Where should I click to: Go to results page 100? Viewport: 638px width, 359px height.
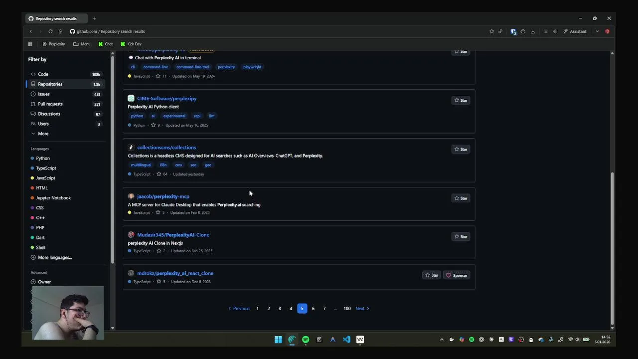pyautogui.click(x=347, y=309)
